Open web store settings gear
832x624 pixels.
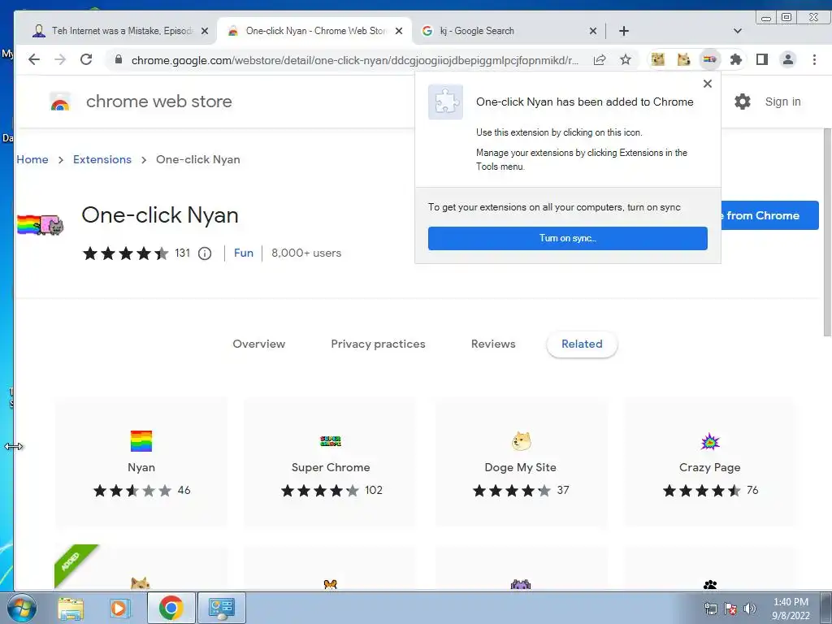click(743, 102)
